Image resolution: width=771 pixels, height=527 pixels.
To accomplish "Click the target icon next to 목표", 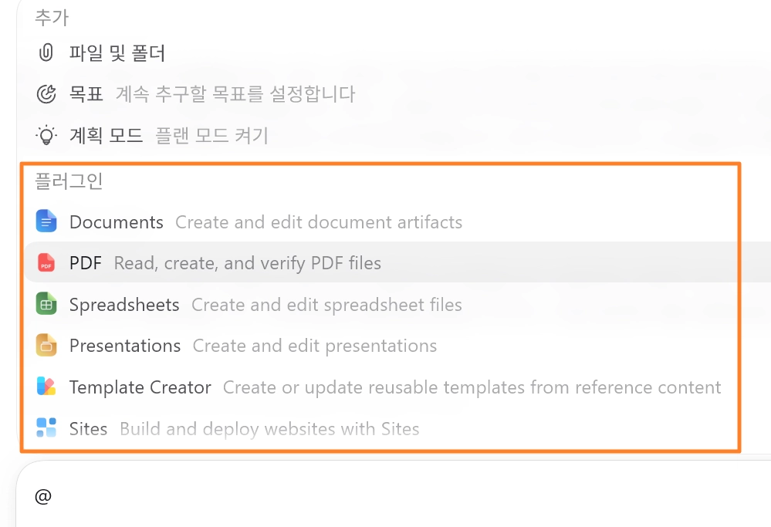I will coord(46,93).
